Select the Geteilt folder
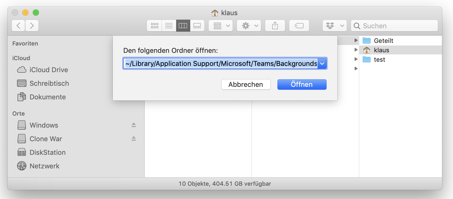Image resolution: width=453 pixels, height=199 pixels. pyautogui.click(x=383, y=41)
